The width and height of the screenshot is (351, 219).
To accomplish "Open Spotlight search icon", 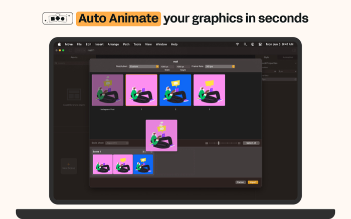I will (245, 44).
